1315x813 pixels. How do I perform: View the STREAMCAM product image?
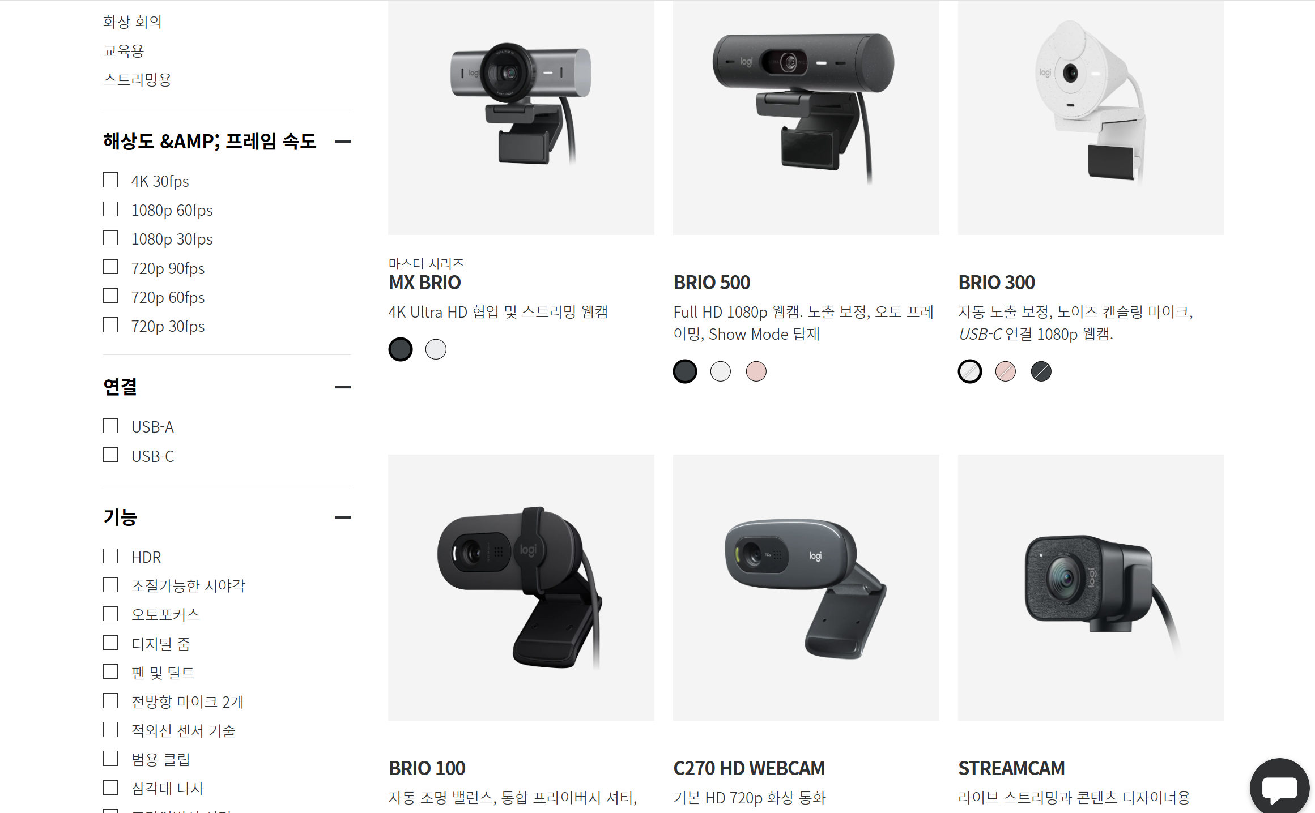pyautogui.click(x=1091, y=588)
